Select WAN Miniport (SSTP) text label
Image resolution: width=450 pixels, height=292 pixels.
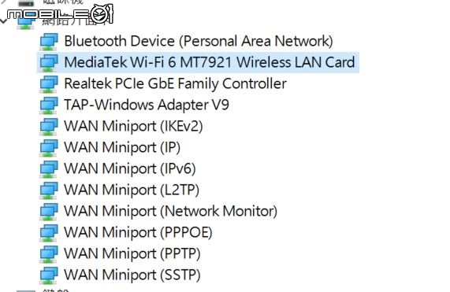132,275
